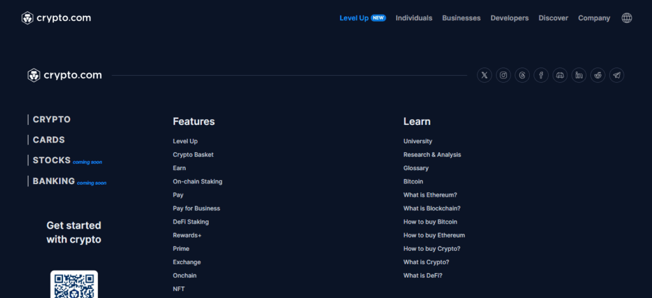652x298 pixels.
Task: Open the Level Up menu item
Action: tap(354, 18)
